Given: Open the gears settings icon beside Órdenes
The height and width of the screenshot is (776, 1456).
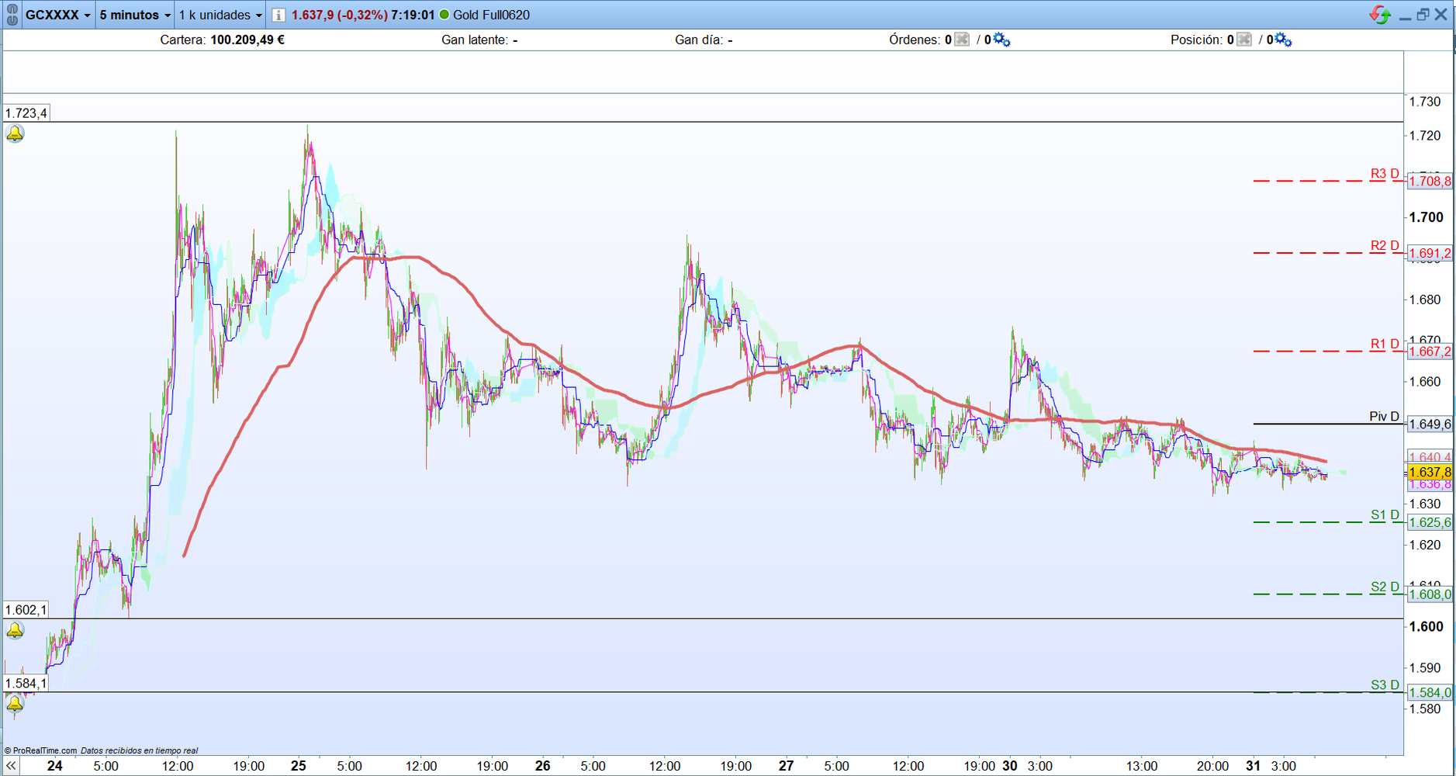Looking at the screenshot, I should (1001, 40).
